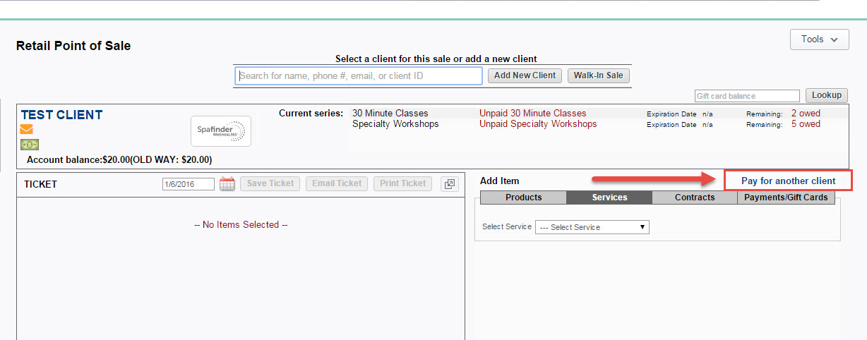Click the orange email envelope icon
Viewport: 867px width, 340px height.
coord(26,129)
